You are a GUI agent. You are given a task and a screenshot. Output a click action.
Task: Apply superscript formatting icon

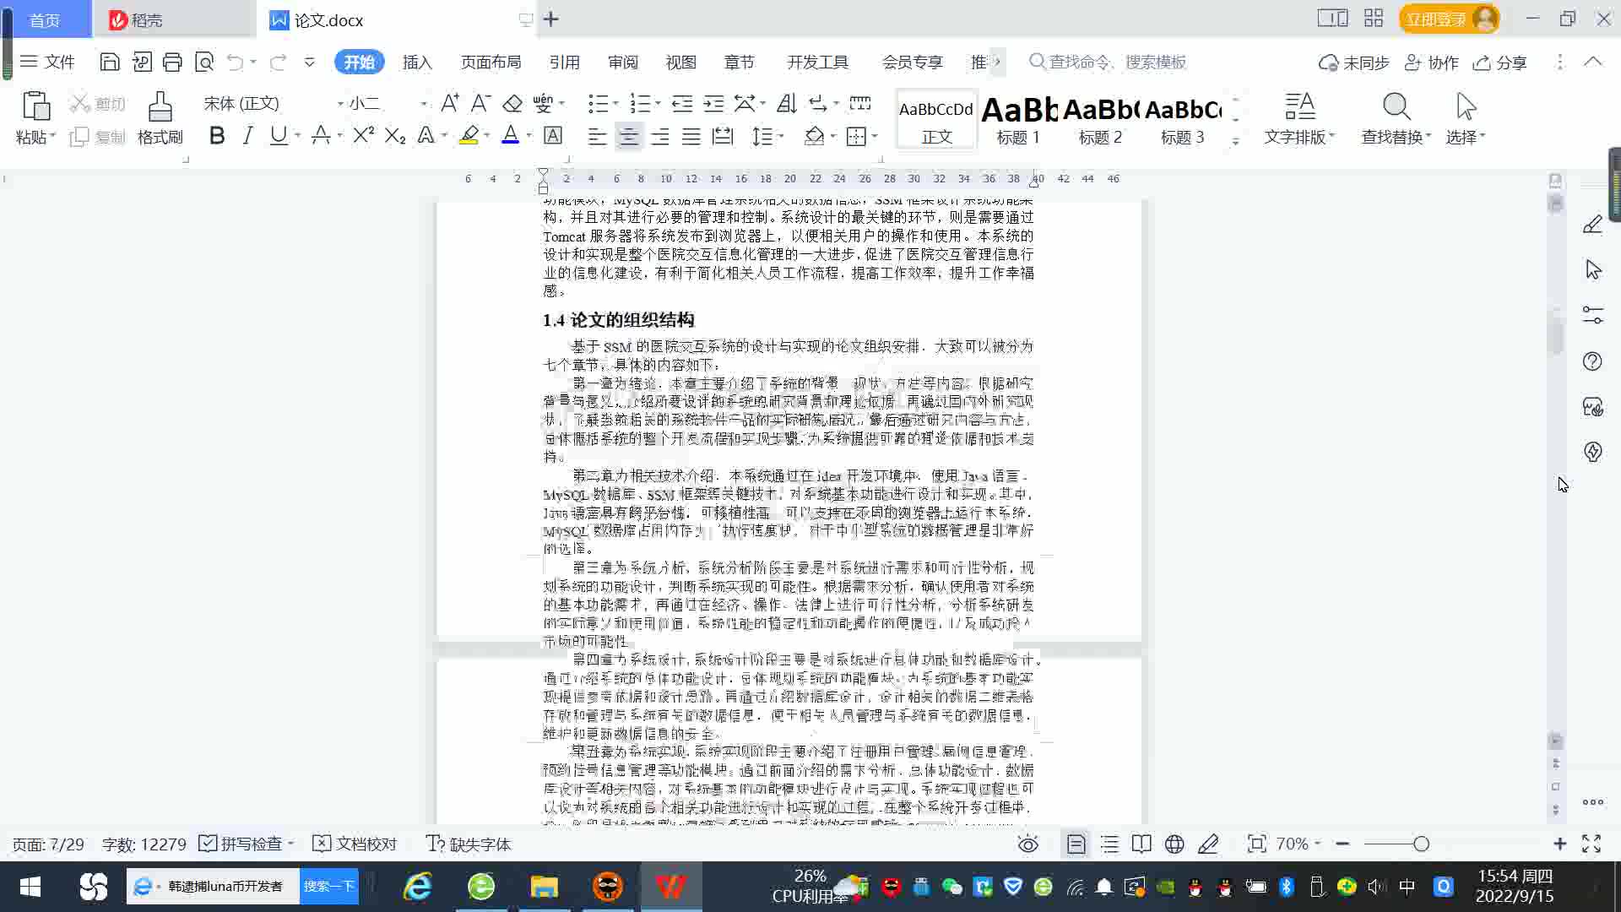pos(363,136)
